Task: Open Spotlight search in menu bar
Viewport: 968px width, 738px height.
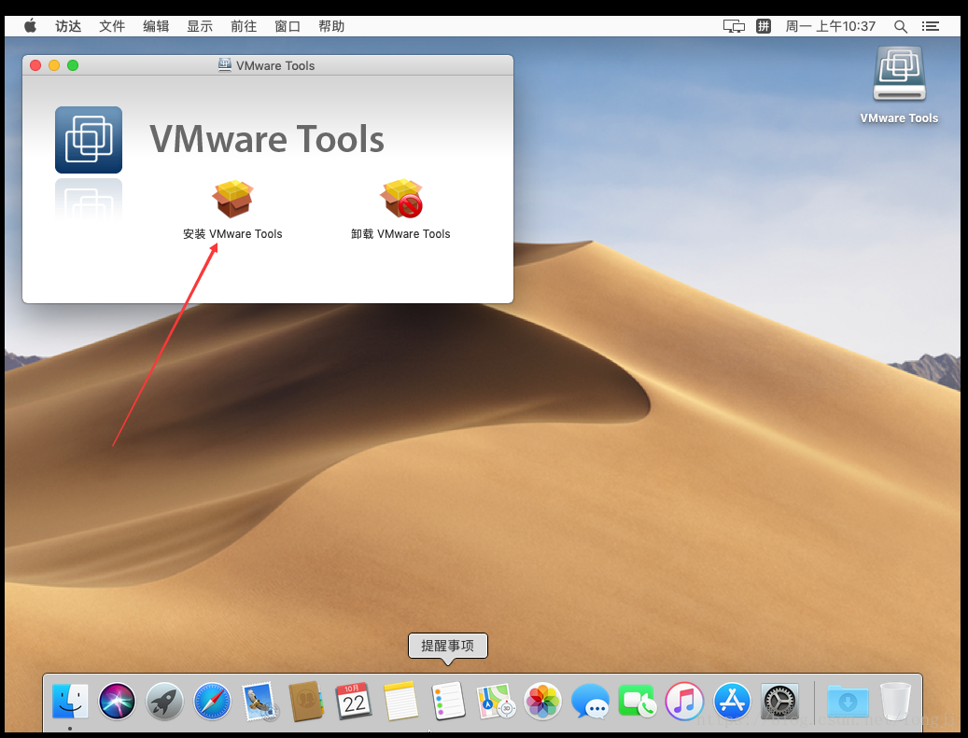Action: pos(901,26)
